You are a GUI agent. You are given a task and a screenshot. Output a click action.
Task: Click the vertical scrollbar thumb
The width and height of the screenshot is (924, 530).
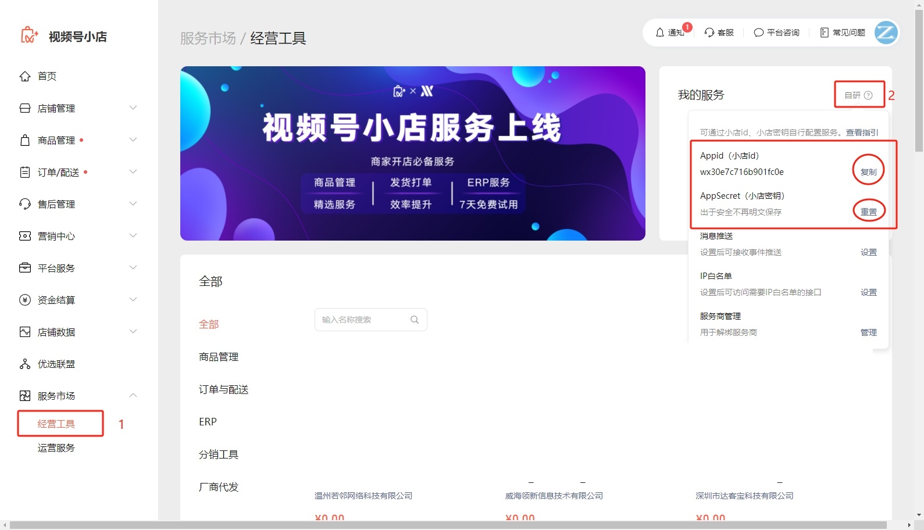919,81
